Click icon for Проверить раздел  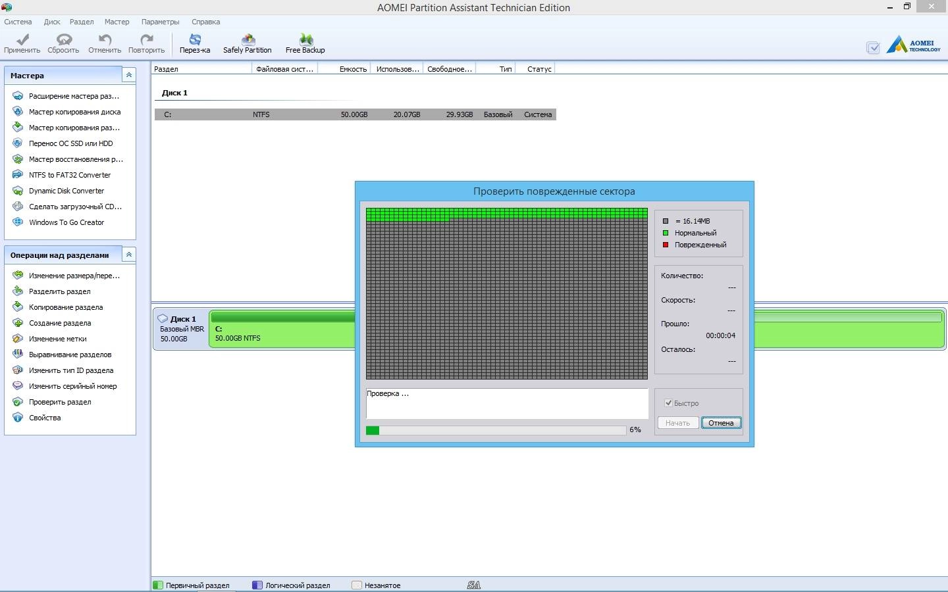[x=18, y=402]
